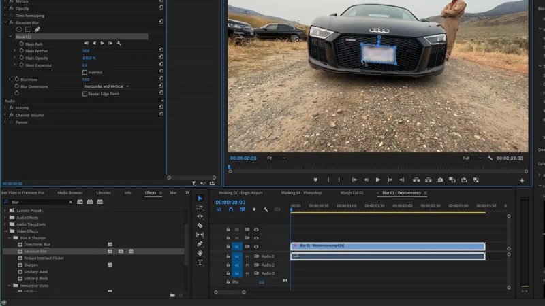The image size is (545, 306).
Task: Open the Fit zoom level dropdown
Action: 277,158
